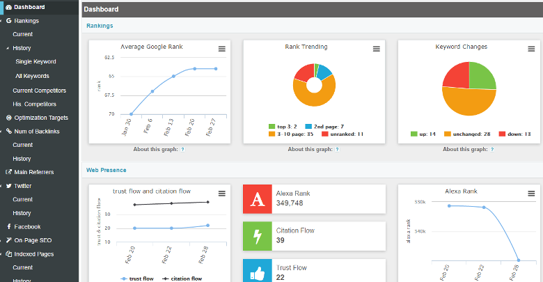Click the green Citation Flow lightning icon
The width and height of the screenshot is (543, 282).
(258, 236)
